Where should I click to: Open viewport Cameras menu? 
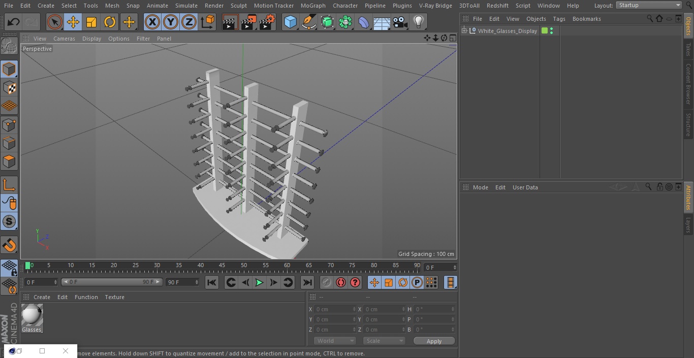point(64,39)
